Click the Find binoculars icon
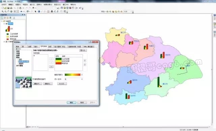 pos(52,11)
